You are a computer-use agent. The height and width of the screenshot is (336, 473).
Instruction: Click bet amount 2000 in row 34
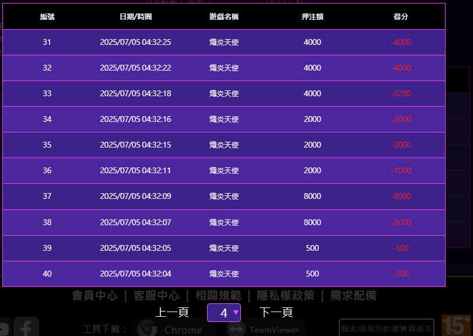[x=312, y=119]
